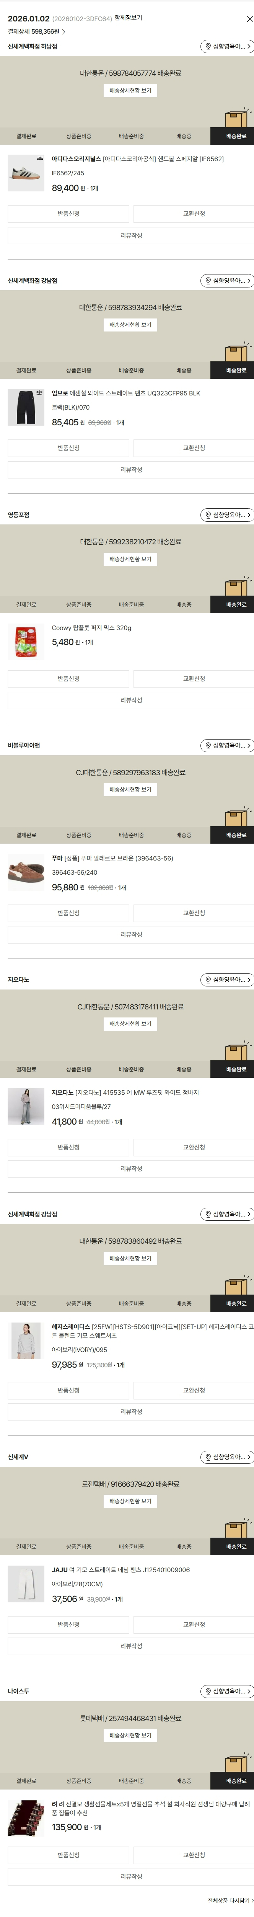Open the Puma 팔레르모 brown sneaker image
The width and height of the screenshot is (254, 1917).
tap(26, 872)
